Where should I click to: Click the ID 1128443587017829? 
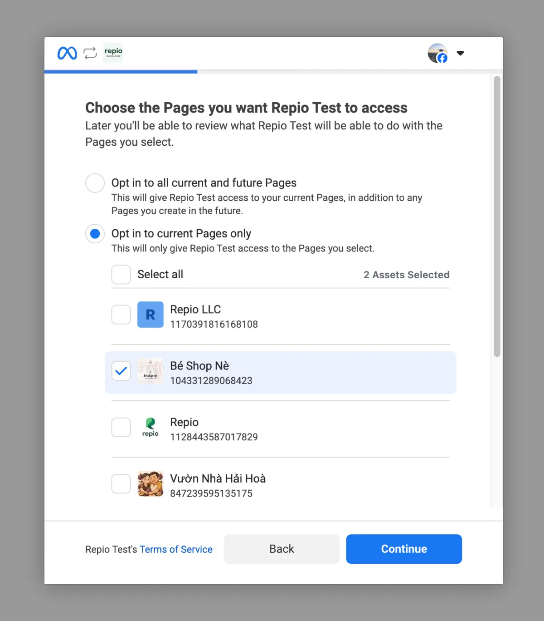pyautogui.click(x=214, y=437)
